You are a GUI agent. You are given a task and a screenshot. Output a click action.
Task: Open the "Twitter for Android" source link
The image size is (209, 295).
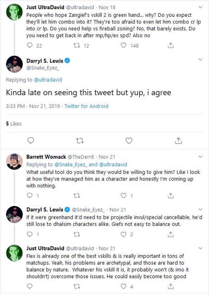point(86,106)
